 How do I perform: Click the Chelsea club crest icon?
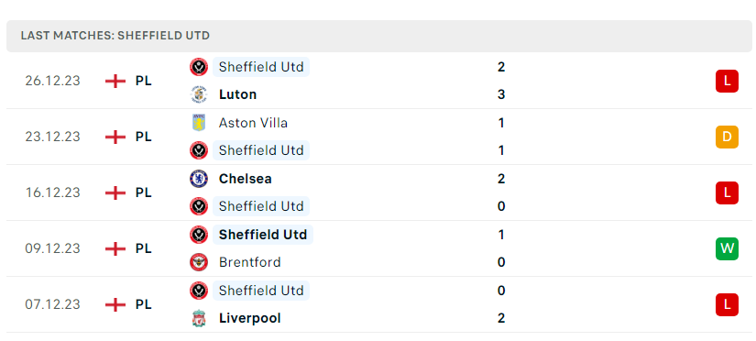199,179
